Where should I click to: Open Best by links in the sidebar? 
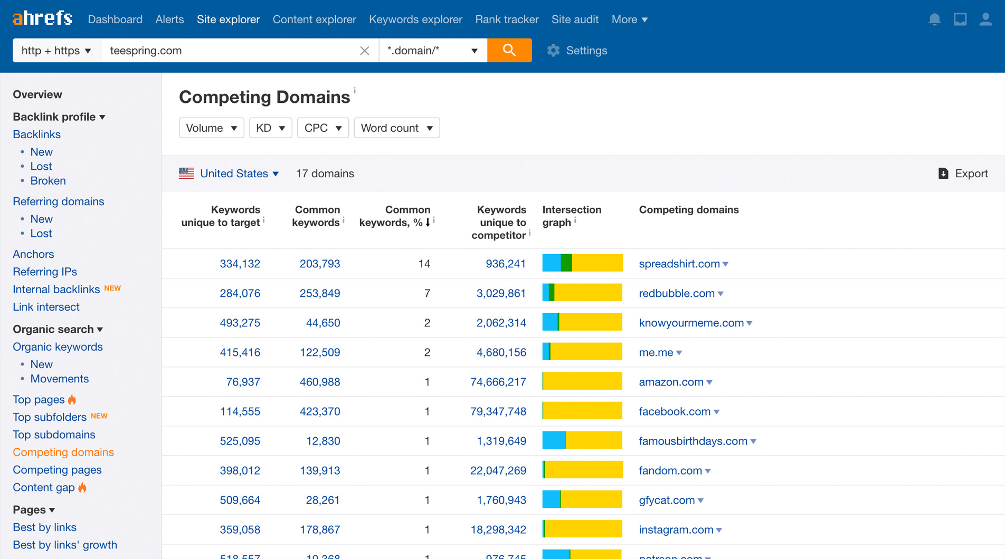click(x=44, y=527)
